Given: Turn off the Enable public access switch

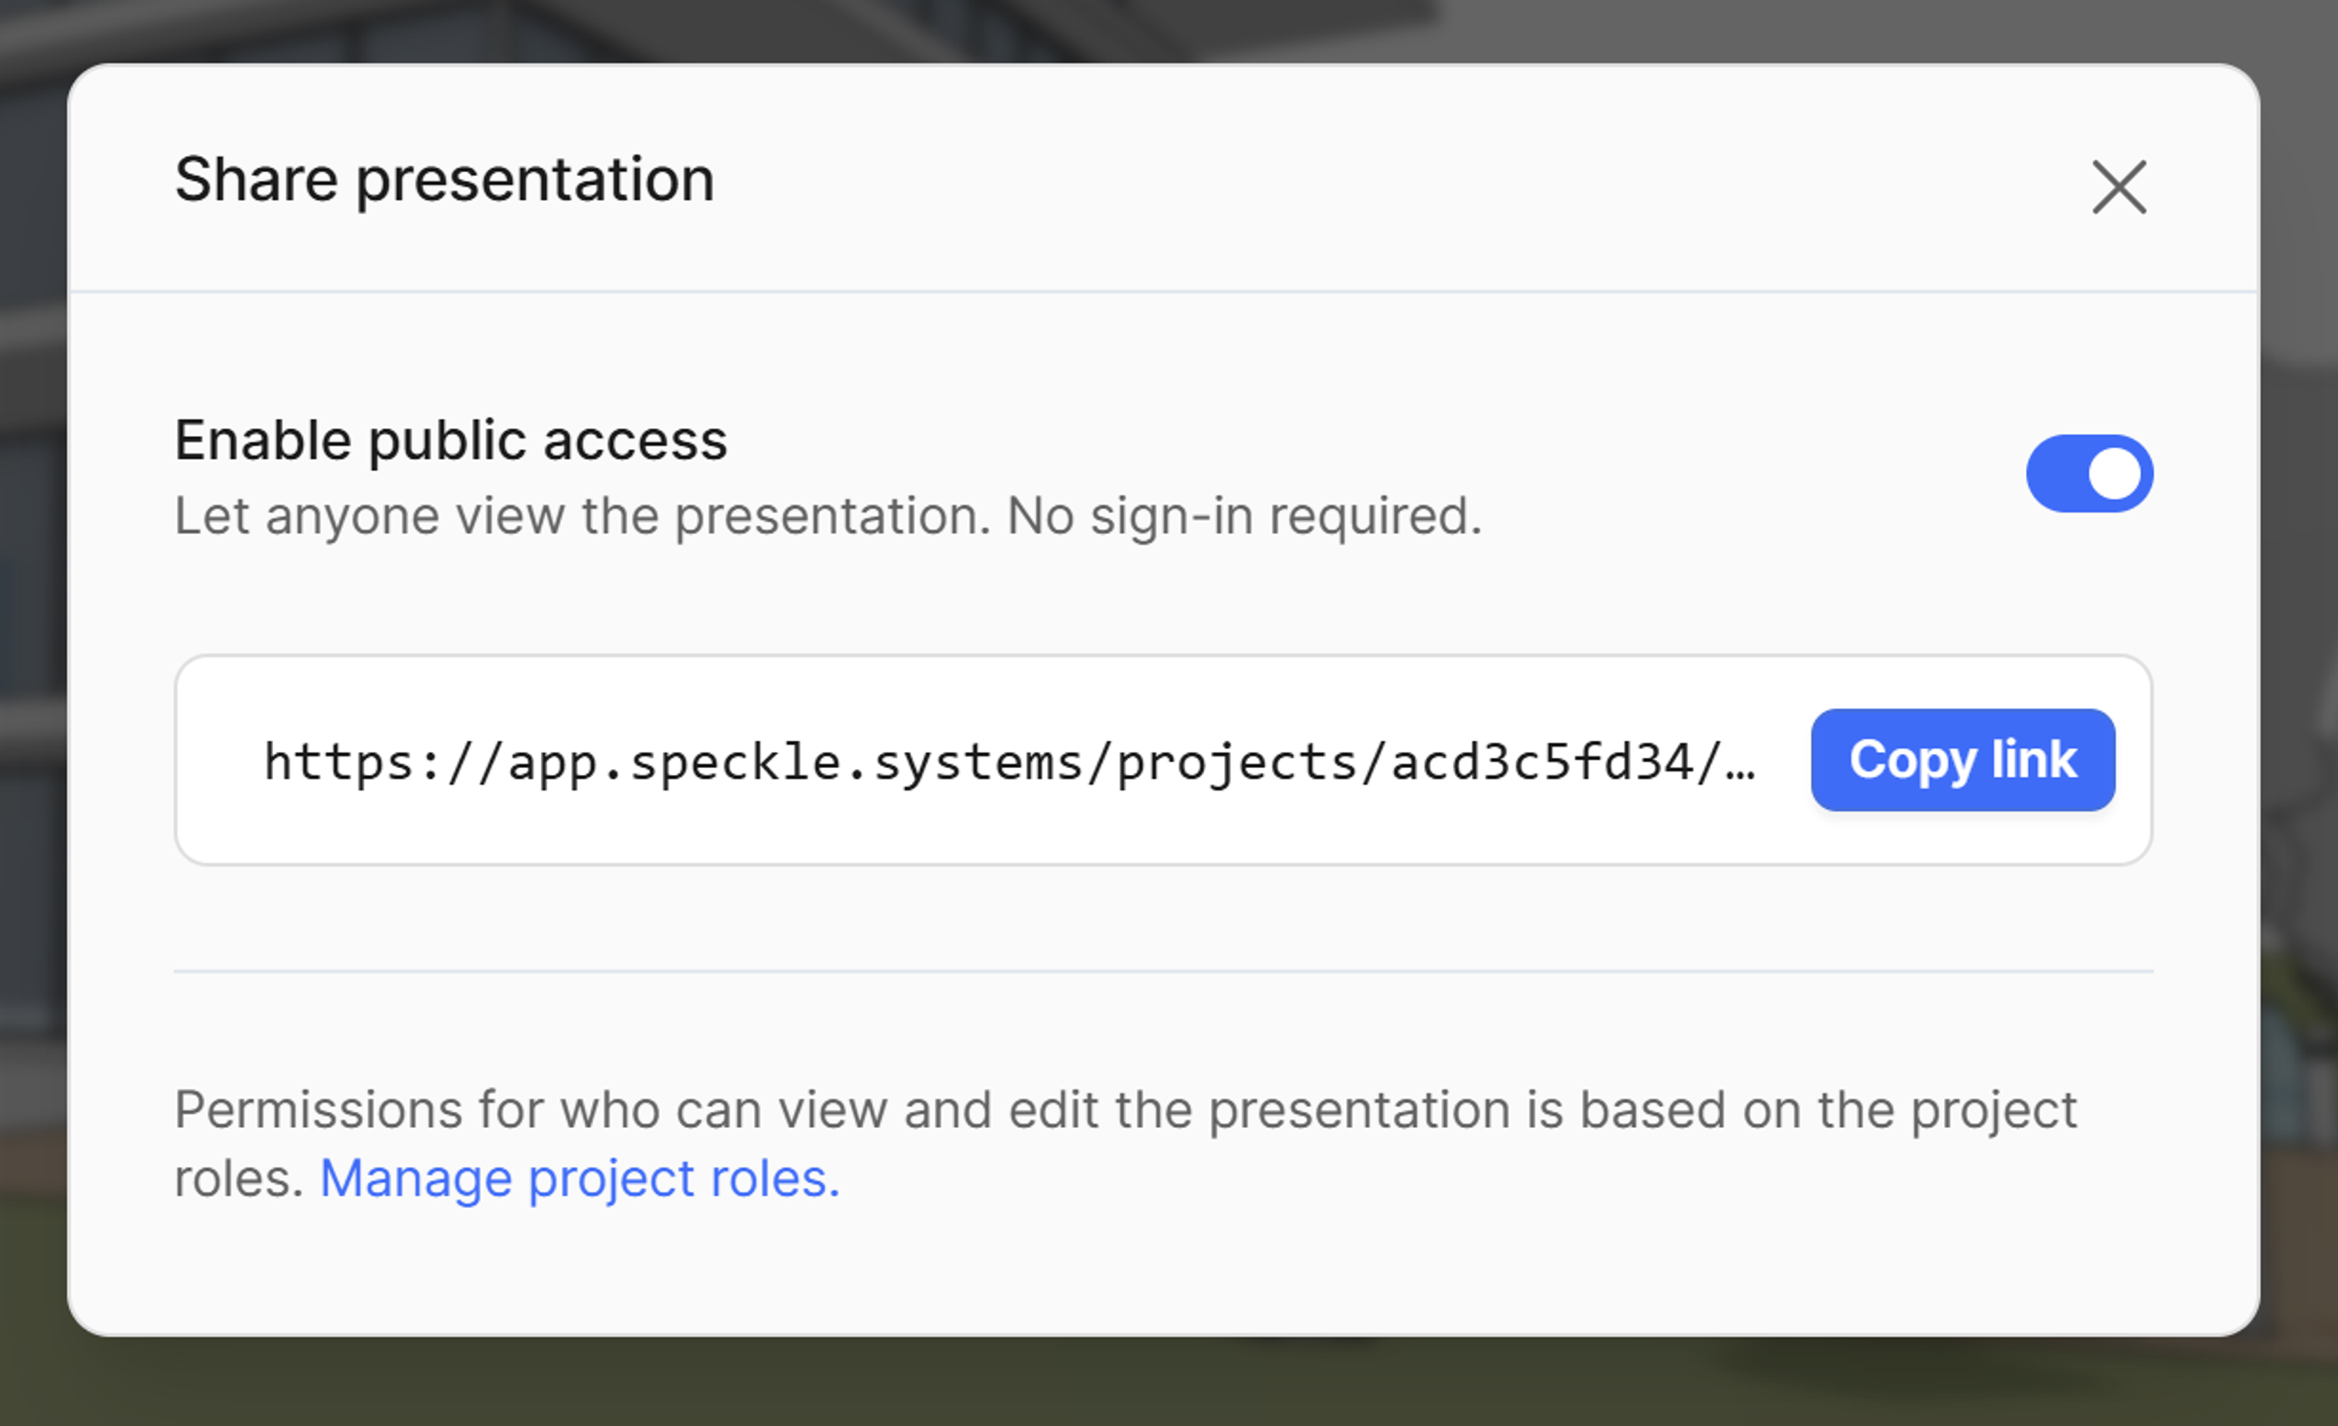Looking at the screenshot, I should pyautogui.click(x=2089, y=473).
